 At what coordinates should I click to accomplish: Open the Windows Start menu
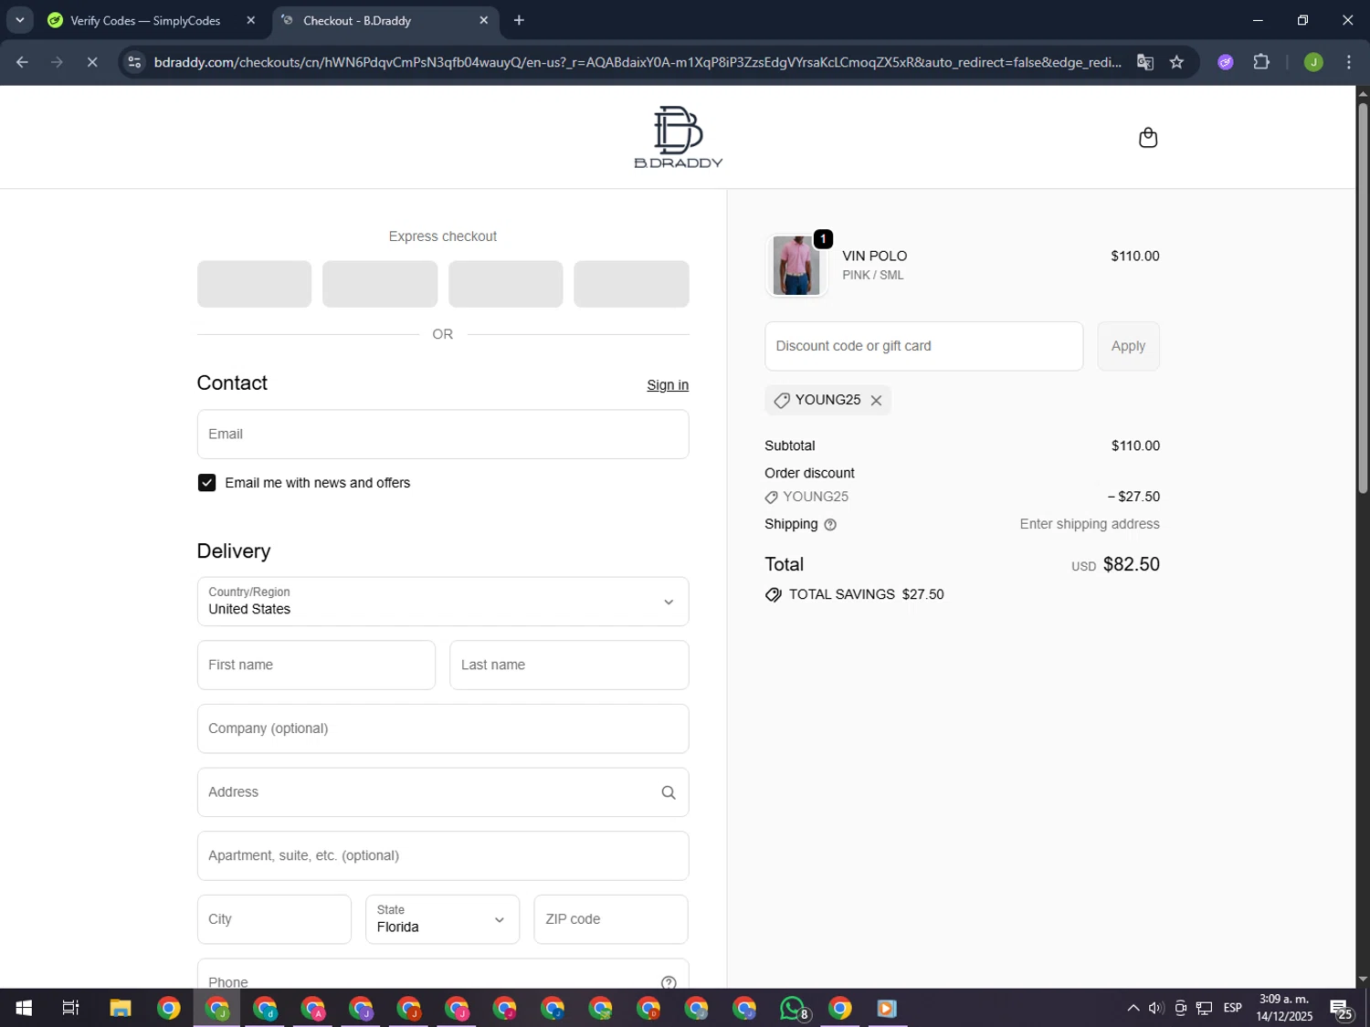pos(24,1009)
